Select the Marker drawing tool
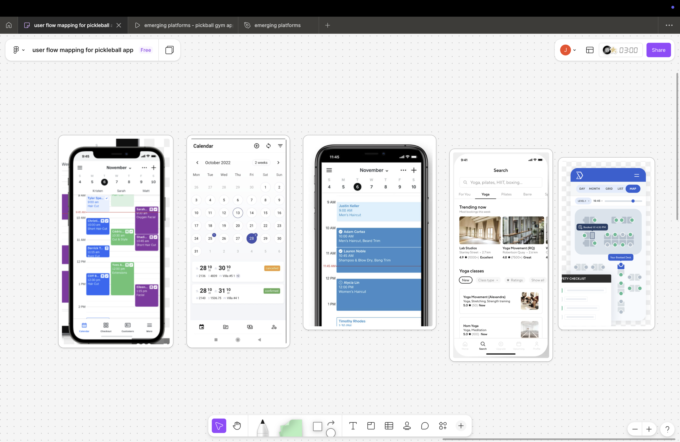 pos(262,427)
